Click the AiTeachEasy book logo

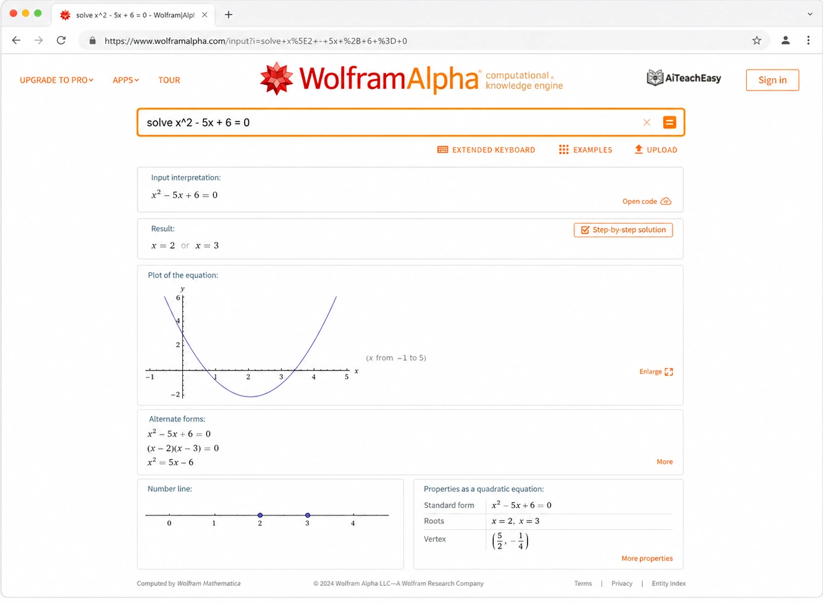[655, 78]
